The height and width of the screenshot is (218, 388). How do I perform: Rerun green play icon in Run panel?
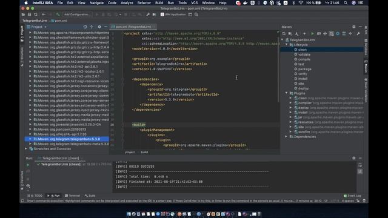click(28, 165)
